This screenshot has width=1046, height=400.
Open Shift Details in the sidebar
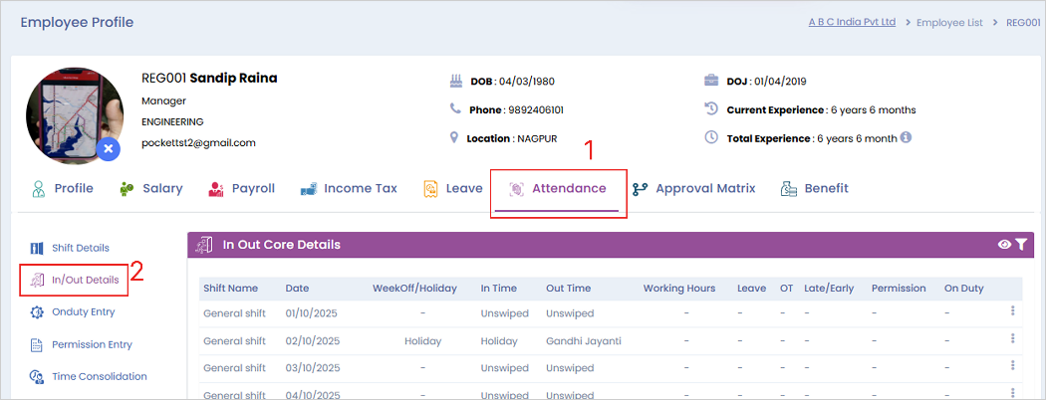coord(70,248)
